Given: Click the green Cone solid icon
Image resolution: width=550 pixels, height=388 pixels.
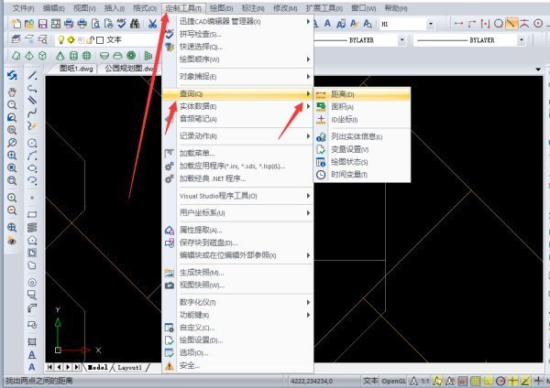Looking at the screenshot, I should pos(60,55).
